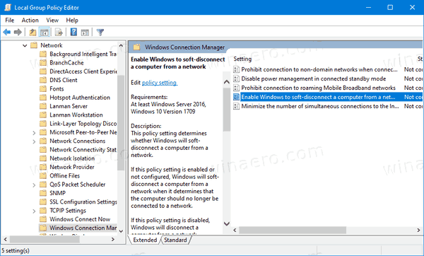Click tree pane horizontal scroll right arrow

click(113, 240)
